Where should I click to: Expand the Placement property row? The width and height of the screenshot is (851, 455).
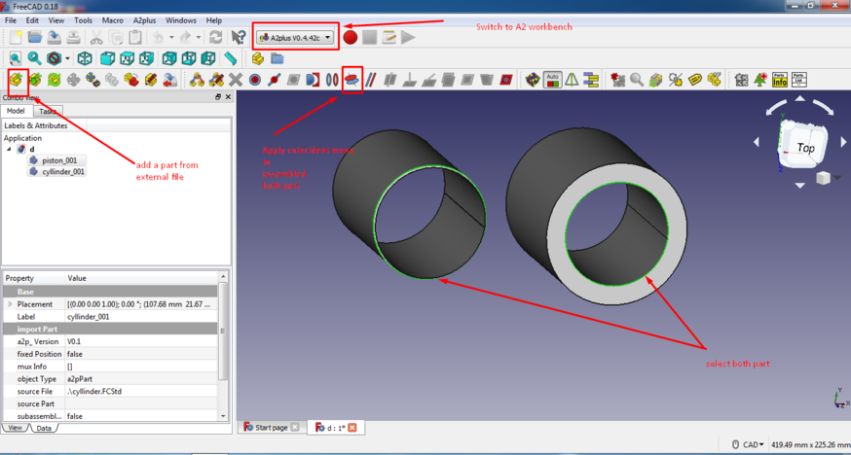coord(10,304)
